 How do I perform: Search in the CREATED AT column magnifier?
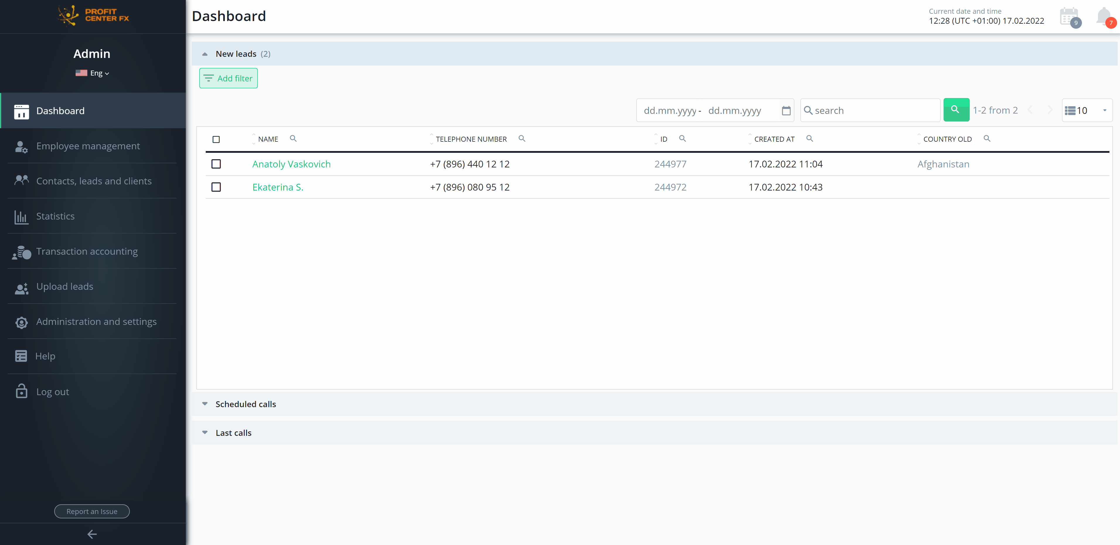tap(809, 138)
